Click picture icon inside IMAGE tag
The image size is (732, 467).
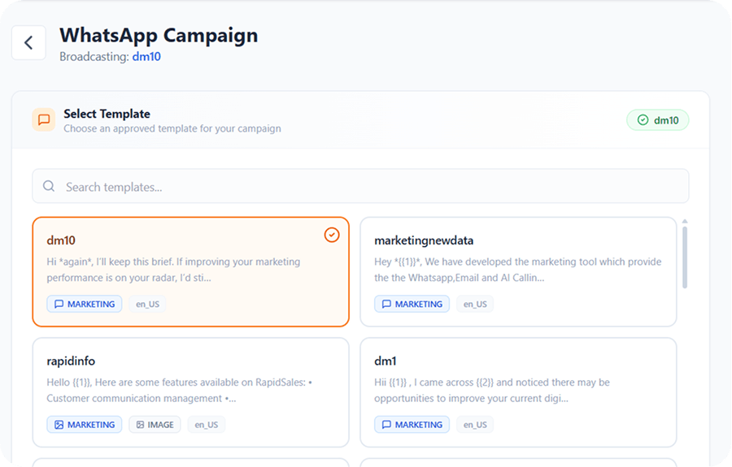140,425
